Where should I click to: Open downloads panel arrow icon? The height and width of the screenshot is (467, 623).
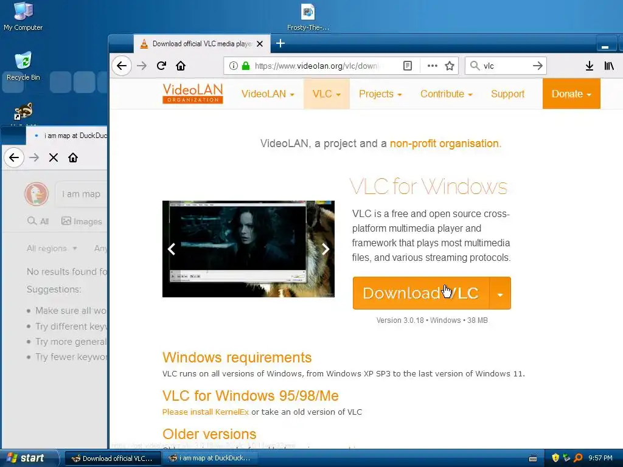(589, 66)
